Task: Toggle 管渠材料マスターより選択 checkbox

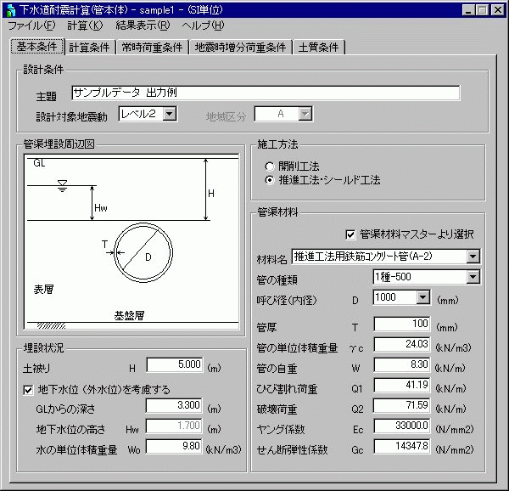Action: (x=350, y=234)
